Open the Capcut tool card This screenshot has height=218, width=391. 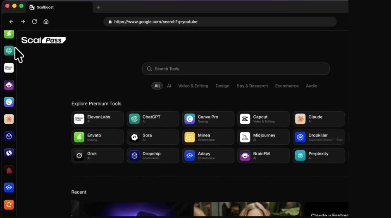(x=264, y=119)
